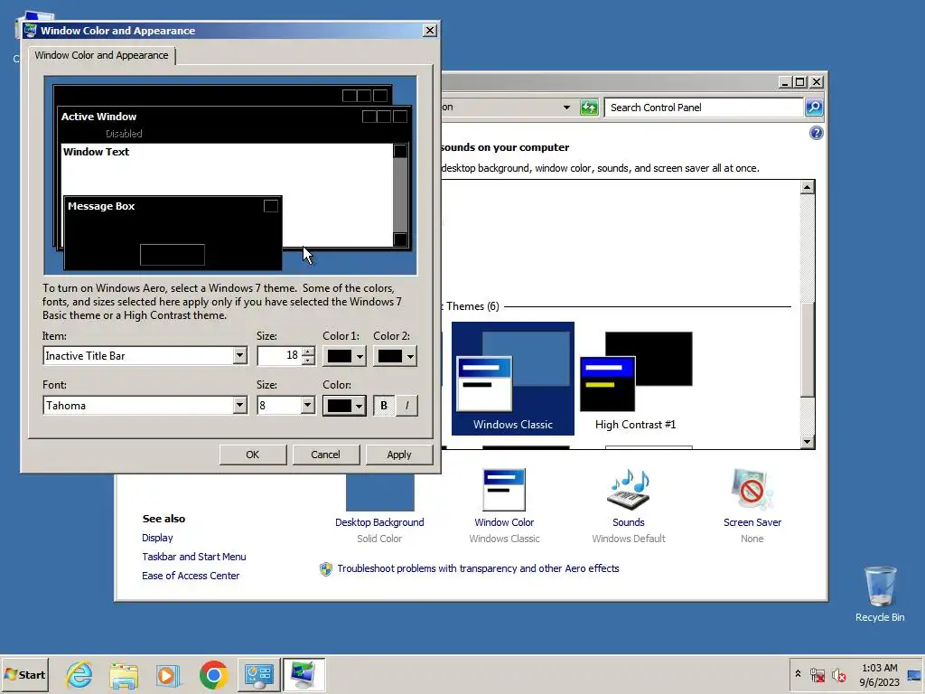The height and width of the screenshot is (694, 925).
Task: Click Cancel in the appearance dialog
Action: click(x=325, y=455)
